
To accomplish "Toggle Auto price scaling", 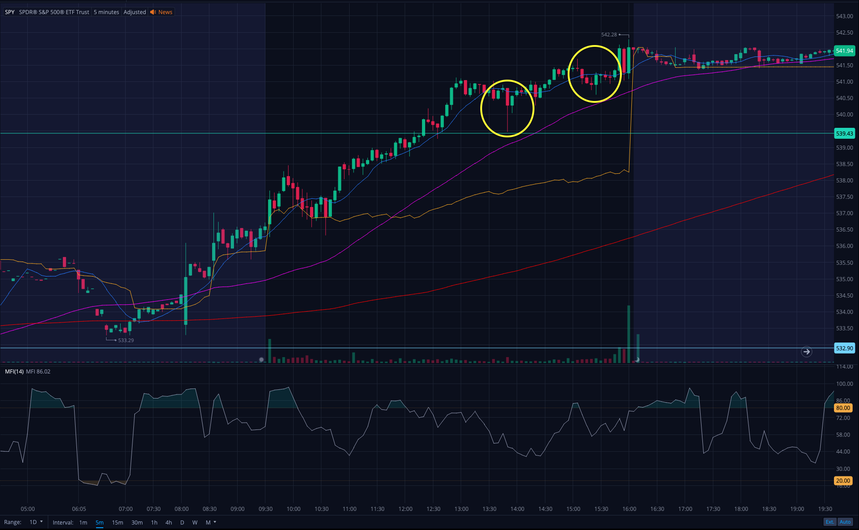I will 845,522.
